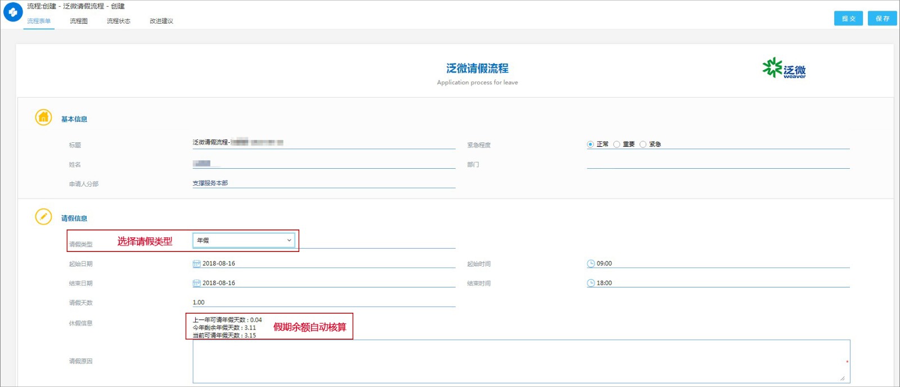Viewport: 900px width, 387px height.
Task: Click the 部门 field line
Action: tap(718, 163)
